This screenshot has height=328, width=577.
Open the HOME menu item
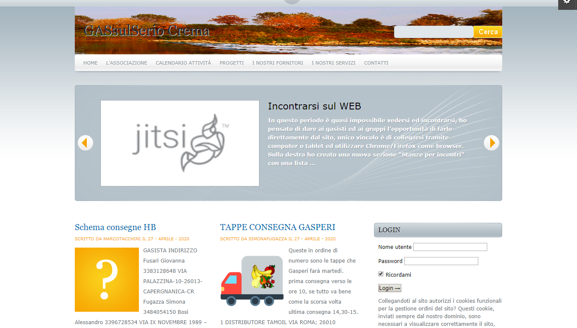click(x=91, y=63)
